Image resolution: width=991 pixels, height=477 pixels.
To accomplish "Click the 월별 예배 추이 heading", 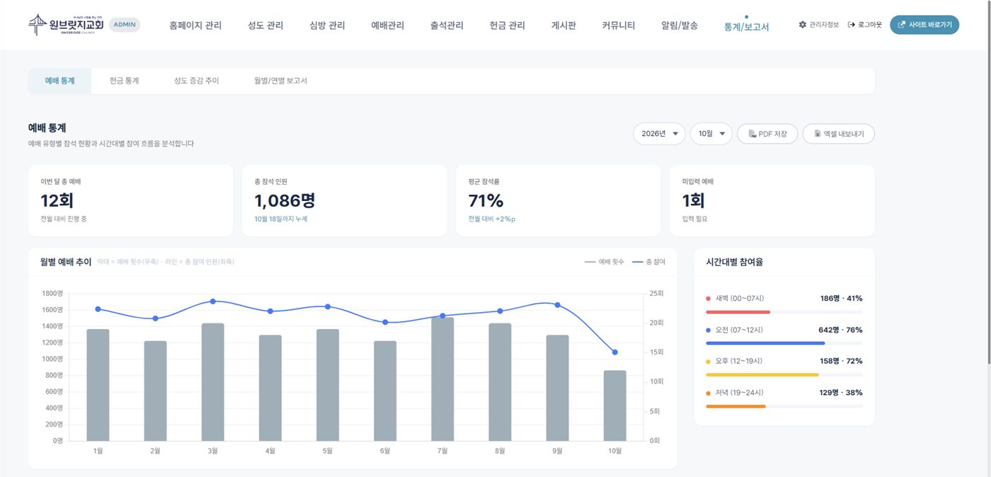I will point(66,262).
